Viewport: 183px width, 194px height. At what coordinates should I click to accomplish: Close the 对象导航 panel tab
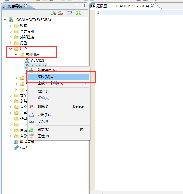pos(26,6)
